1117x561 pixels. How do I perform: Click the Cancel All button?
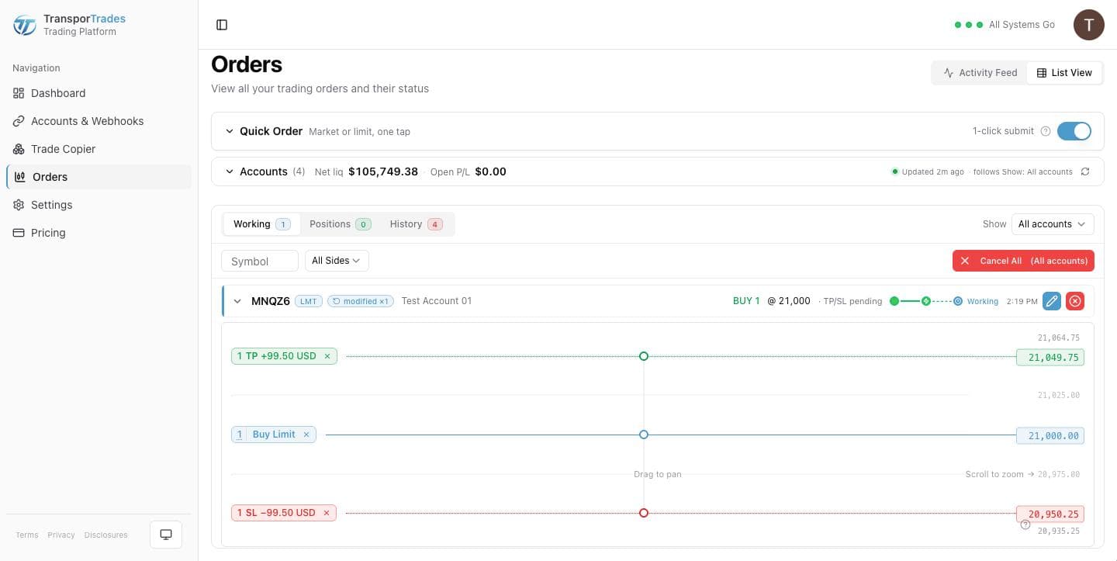(1023, 261)
